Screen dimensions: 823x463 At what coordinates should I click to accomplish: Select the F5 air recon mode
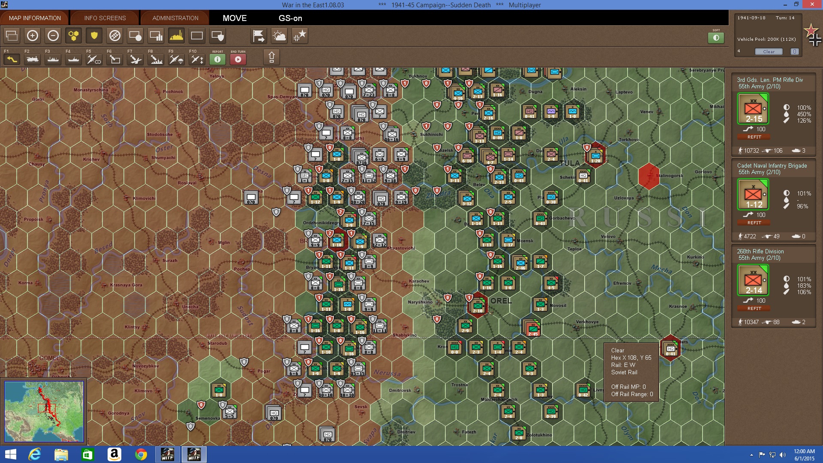coord(94,59)
